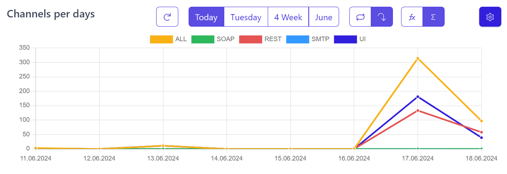Image resolution: width=507 pixels, height=174 pixels.
Task: Click the Channels per days title
Action: pyautogui.click(x=51, y=14)
